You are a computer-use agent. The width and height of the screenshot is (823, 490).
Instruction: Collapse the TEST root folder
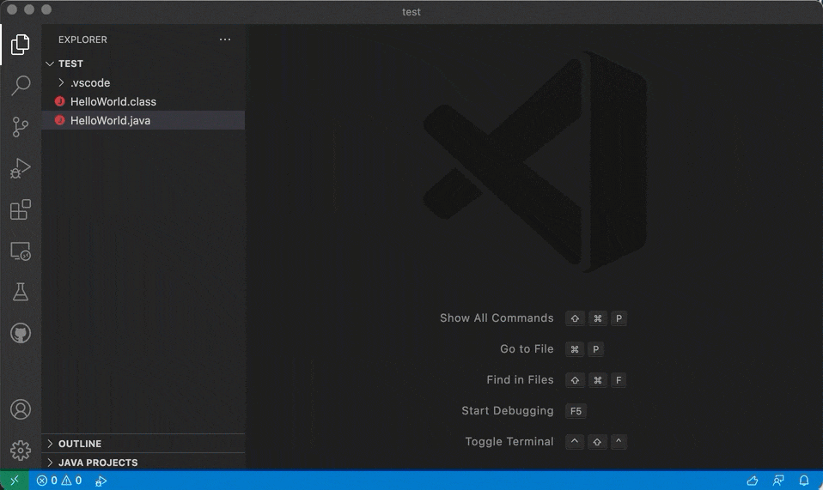(70, 64)
